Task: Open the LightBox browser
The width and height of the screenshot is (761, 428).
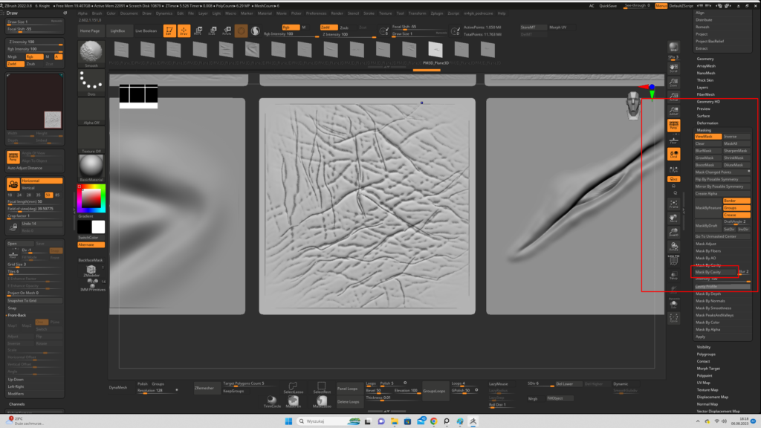Action: coord(118,31)
